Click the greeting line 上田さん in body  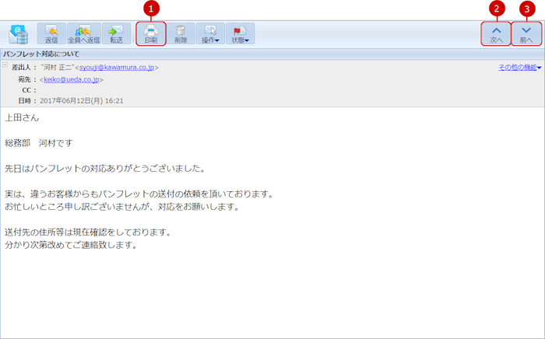pyautogui.click(x=22, y=118)
